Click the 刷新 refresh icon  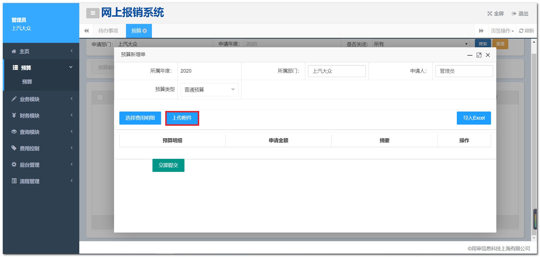(x=521, y=31)
